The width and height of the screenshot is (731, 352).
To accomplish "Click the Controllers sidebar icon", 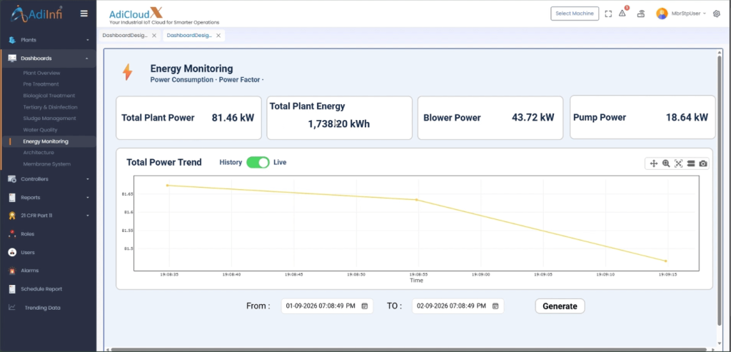I will (12, 179).
